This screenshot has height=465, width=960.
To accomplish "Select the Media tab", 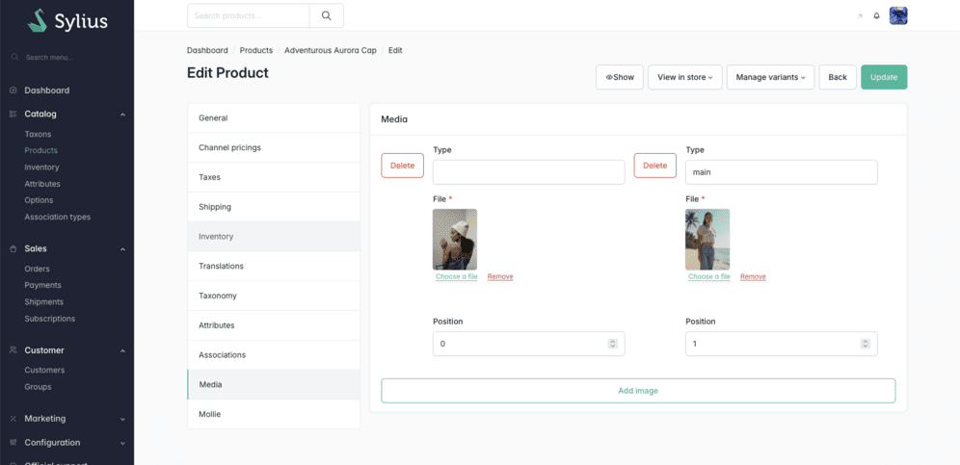I will pos(274,384).
